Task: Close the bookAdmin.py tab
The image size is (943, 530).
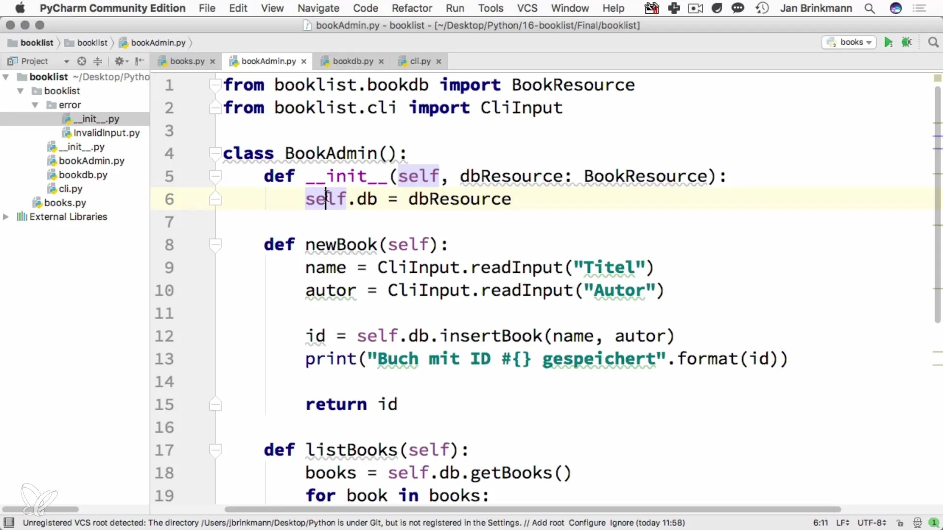Action: [304, 61]
